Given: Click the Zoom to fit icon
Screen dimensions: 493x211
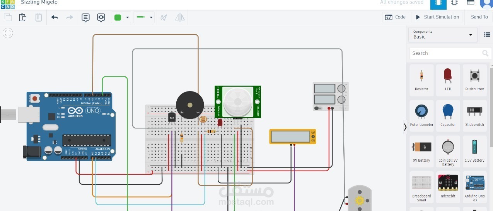Looking at the screenshot, I should point(8,33).
